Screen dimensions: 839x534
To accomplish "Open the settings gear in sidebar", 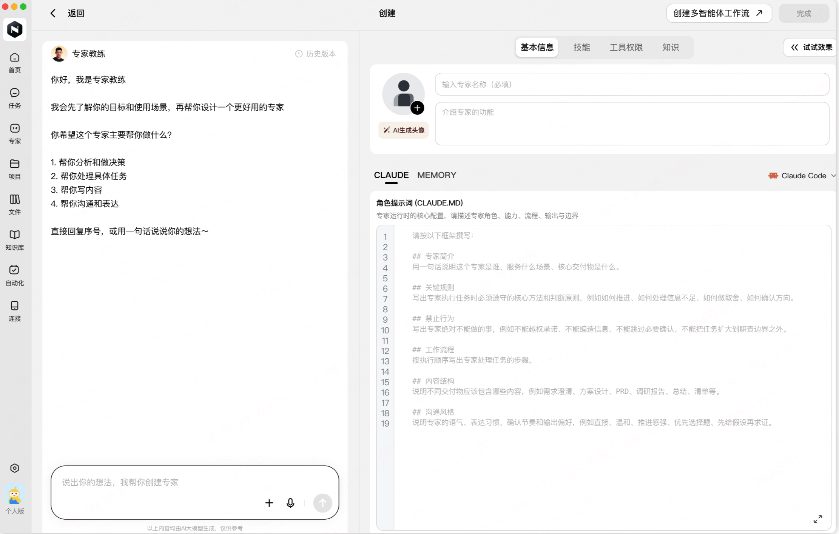I will pyautogui.click(x=15, y=468).
